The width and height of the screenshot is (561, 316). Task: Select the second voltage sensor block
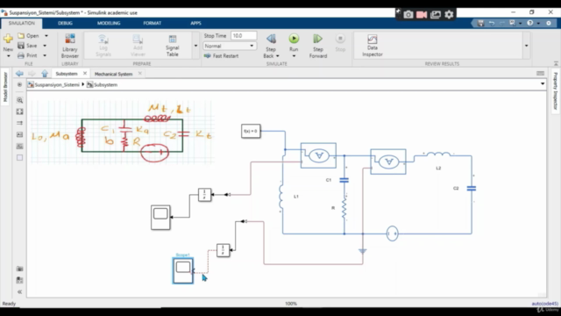click(x=388, y=162)
